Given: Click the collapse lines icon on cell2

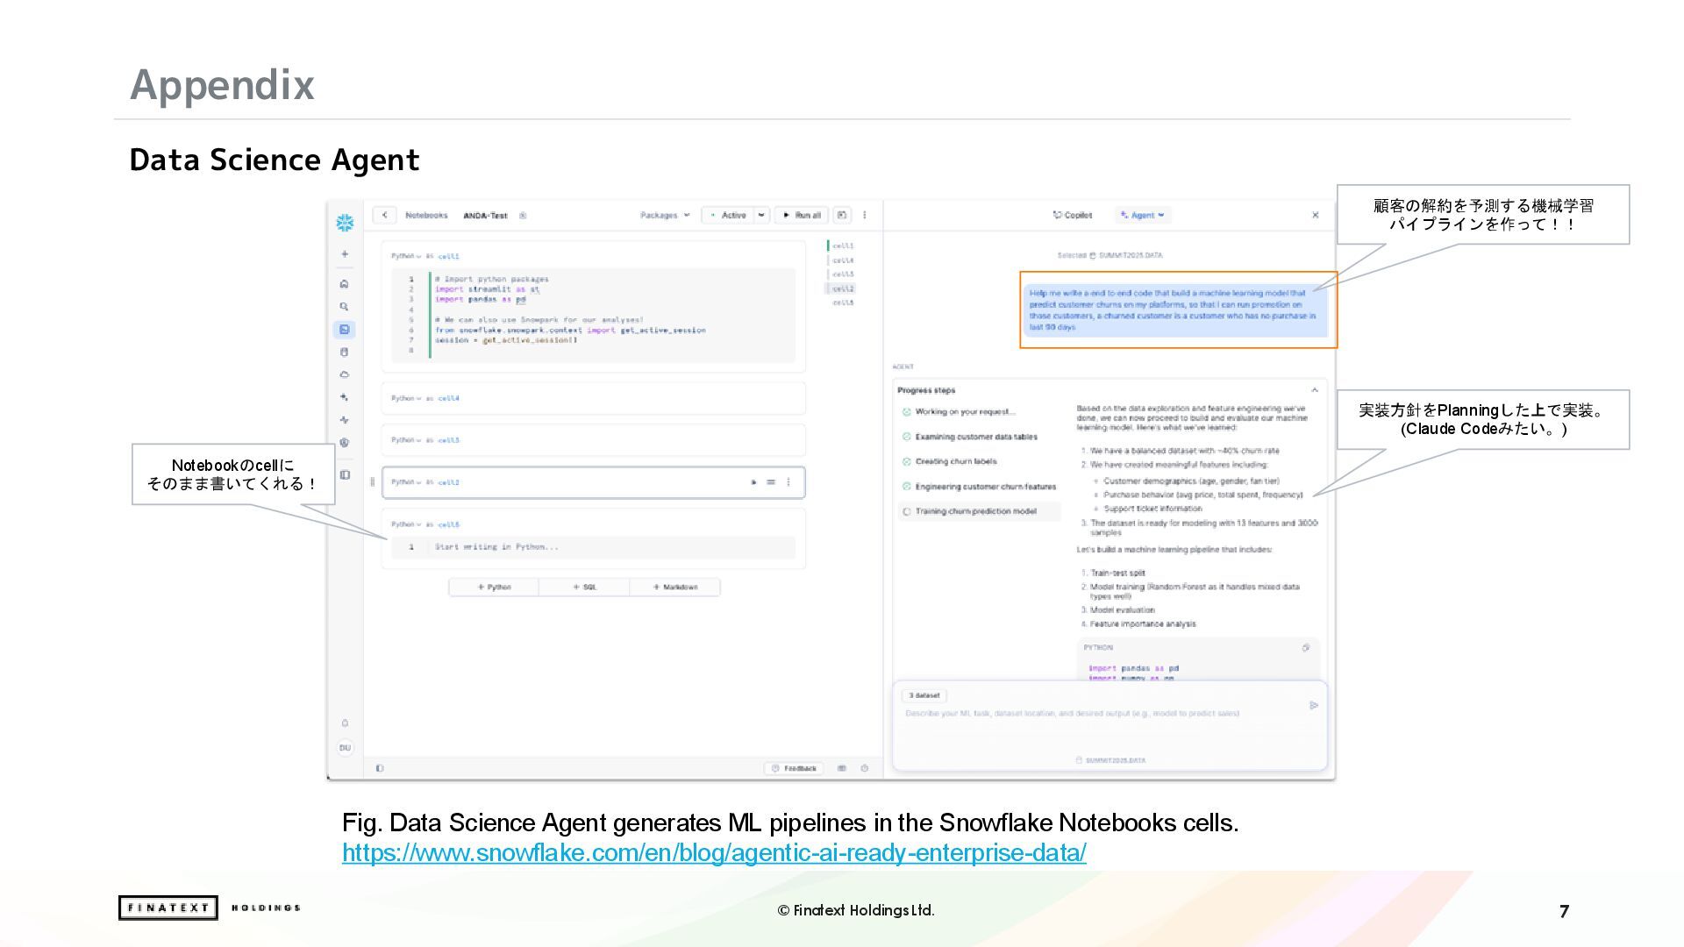Looking at the screenshot, I should pos(771,482).
